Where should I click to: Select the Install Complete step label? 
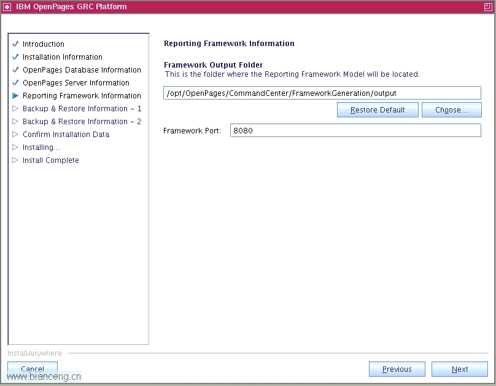coord(50,160)
